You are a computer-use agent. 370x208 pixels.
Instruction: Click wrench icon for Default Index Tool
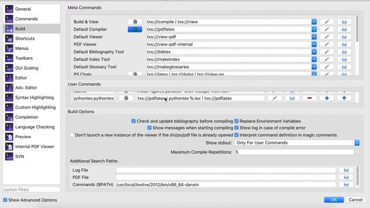327,60
